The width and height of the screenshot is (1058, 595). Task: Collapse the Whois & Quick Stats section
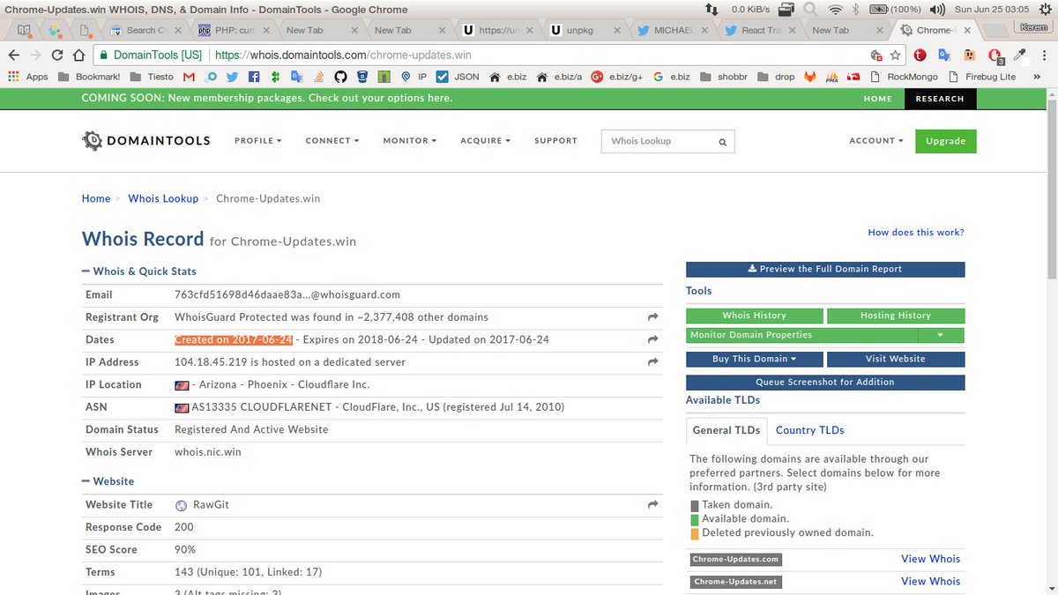139,271
